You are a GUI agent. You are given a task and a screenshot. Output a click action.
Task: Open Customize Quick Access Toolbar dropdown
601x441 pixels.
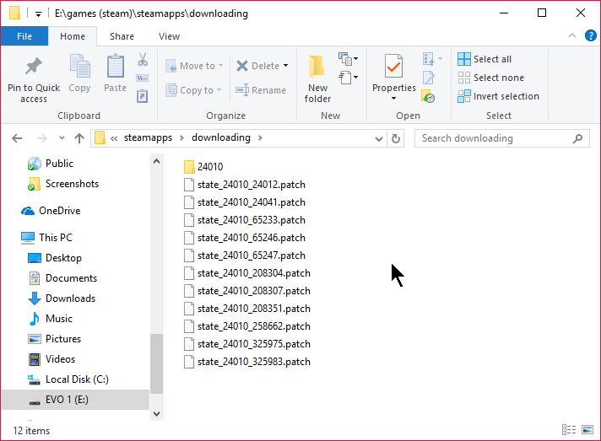point(38,14)
